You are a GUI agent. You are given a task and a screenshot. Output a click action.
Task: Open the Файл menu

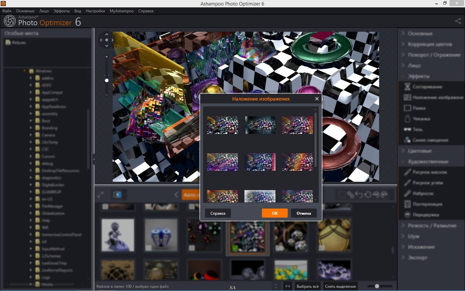(x=6, y=11)
